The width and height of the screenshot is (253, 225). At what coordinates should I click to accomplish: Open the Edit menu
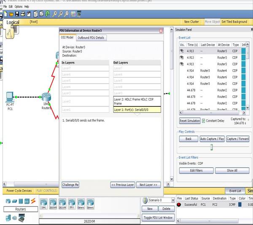[11, 7]
